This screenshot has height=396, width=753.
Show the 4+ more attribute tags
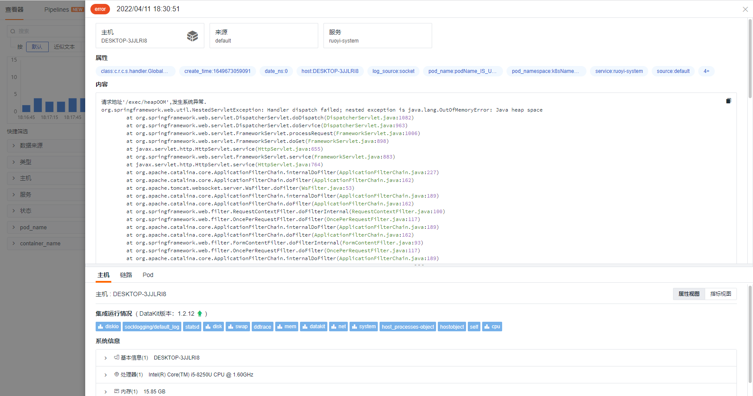(x=706, y=71)
